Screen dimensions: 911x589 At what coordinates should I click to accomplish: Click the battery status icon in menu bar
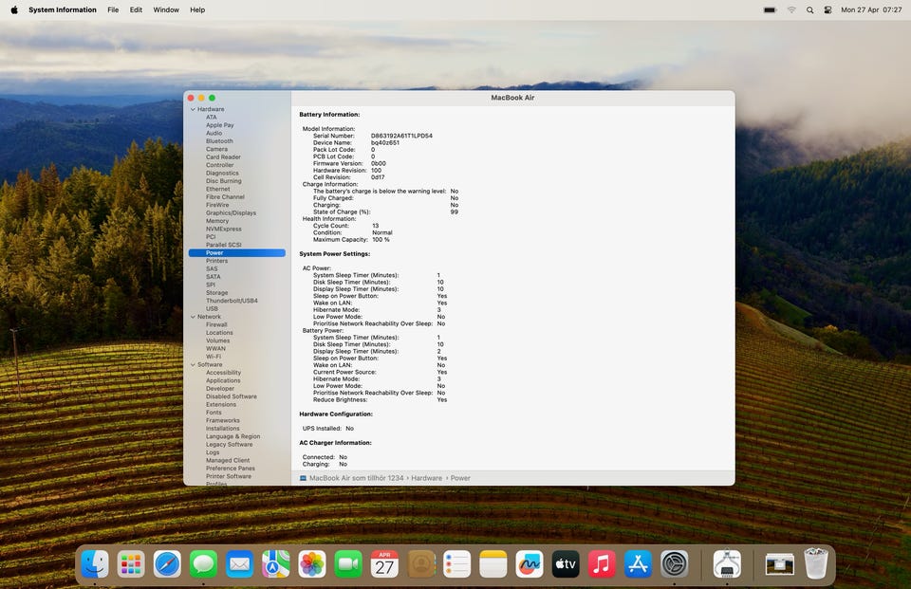pyautogui.click(x=770, y=9)
